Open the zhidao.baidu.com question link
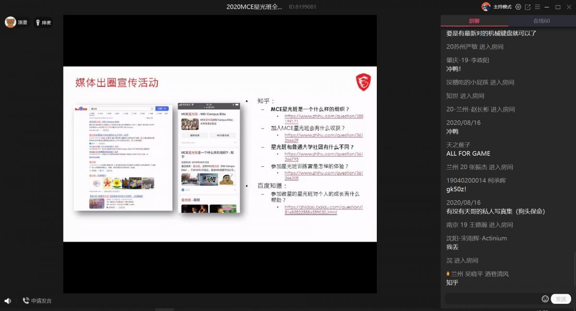This screenshot has height=311, width=576. pos(324,209)
